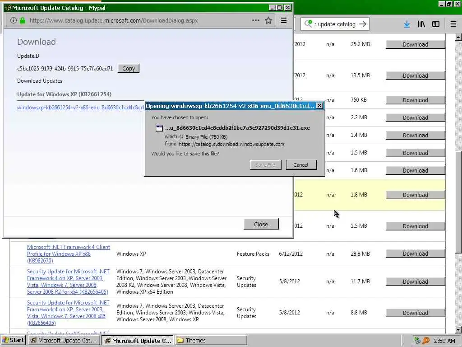Open the Themes folder from taskbar

[211, 341]
